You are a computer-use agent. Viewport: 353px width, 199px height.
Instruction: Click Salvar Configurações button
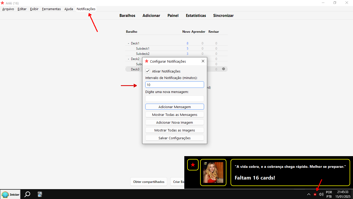point(174,138)
